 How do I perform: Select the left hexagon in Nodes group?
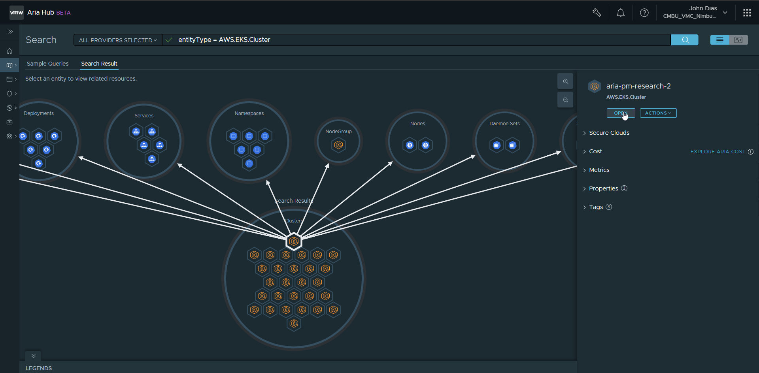[x=410, y=145]
